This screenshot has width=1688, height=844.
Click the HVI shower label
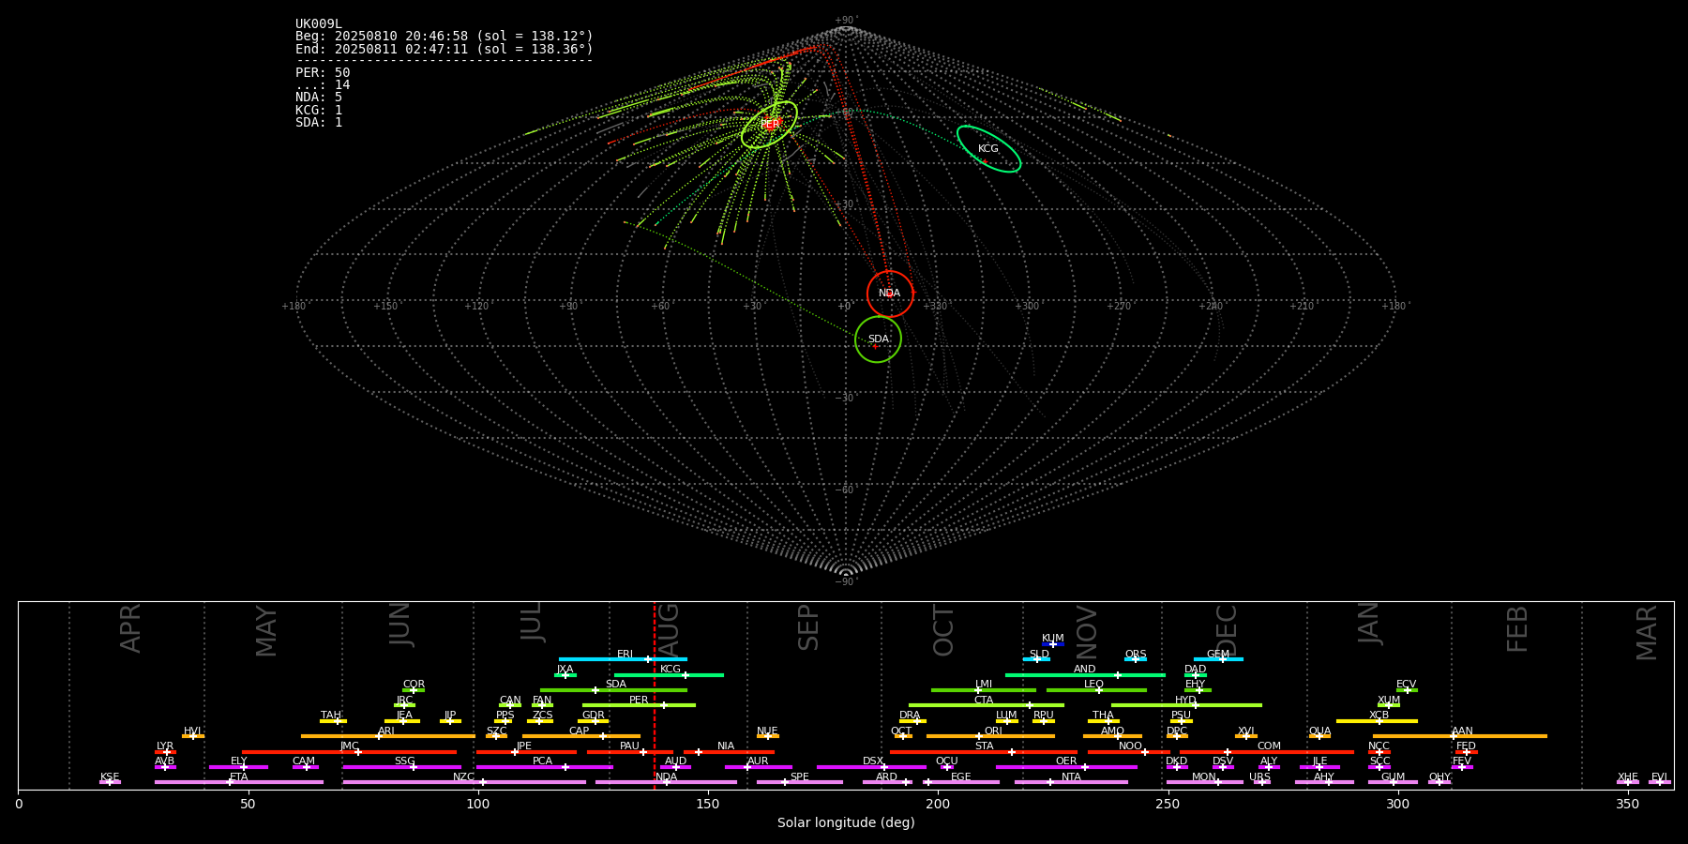[x=192, y=731]
